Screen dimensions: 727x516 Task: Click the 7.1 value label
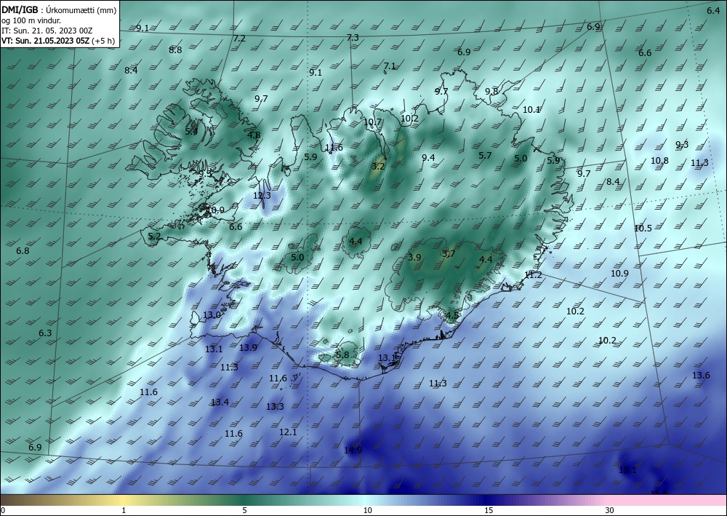point(390,66)
